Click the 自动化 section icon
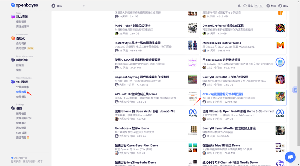This screenshot has height=166, width=300. click(x=12, y=38)
